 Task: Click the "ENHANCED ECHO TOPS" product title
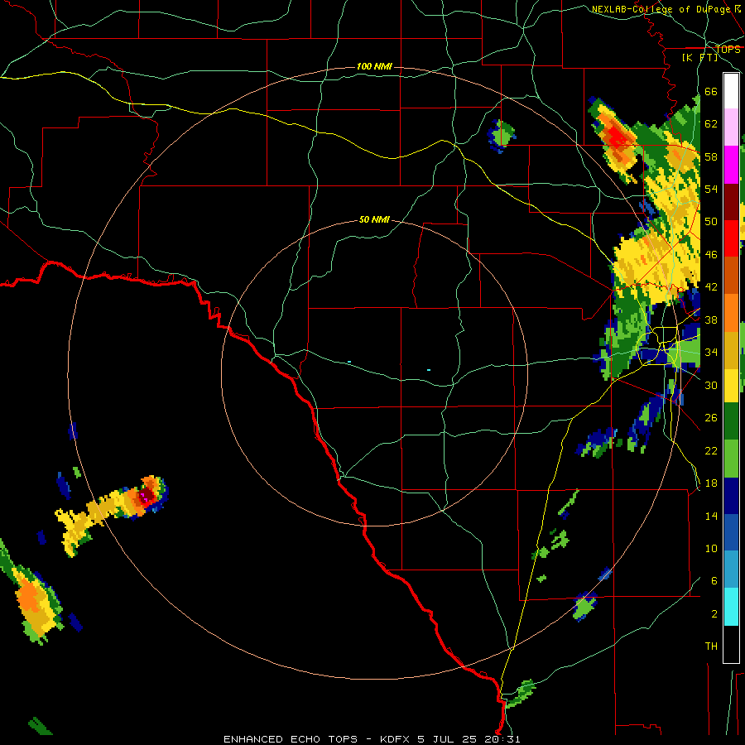coord(291,739)
